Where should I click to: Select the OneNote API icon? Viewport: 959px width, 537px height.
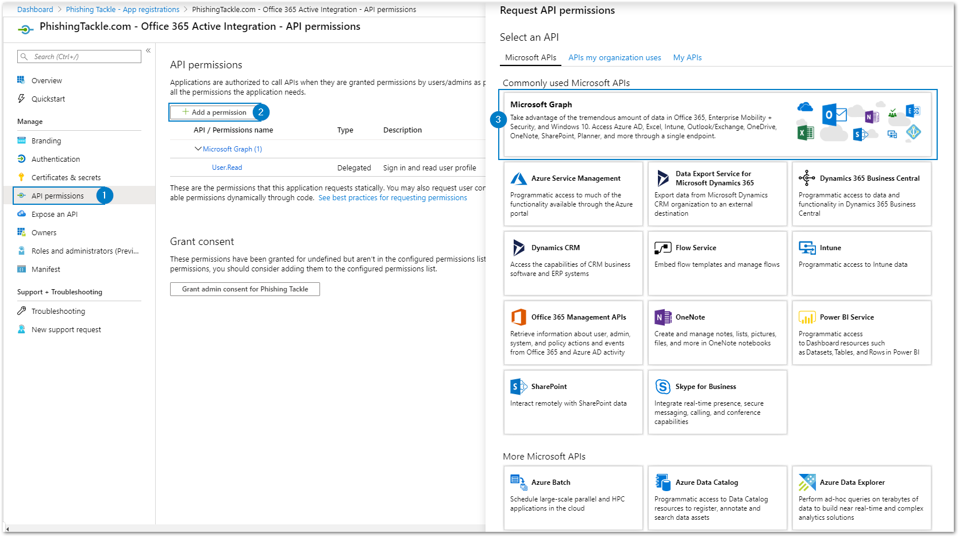click(663, 317)
